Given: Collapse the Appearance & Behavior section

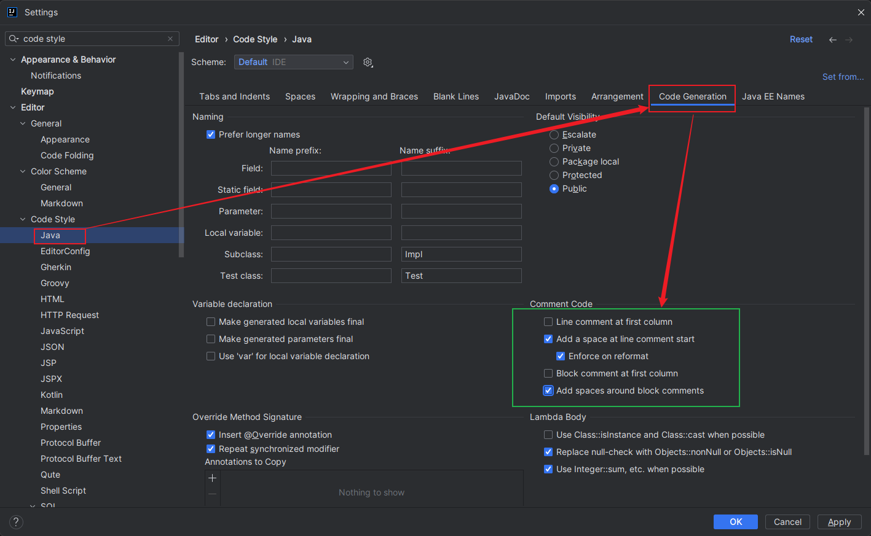Looking at the screenshot, I should (x=13, y=60).
